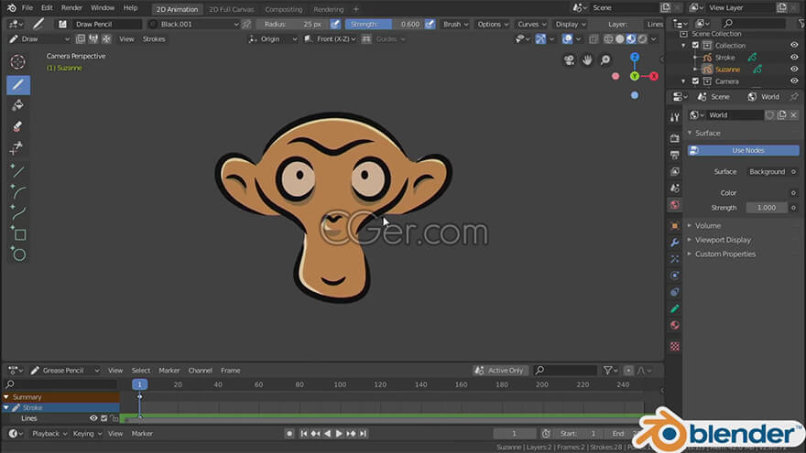Click the hand pan view icon
This screenshot has width=806, height=453.
coord(587,60)
